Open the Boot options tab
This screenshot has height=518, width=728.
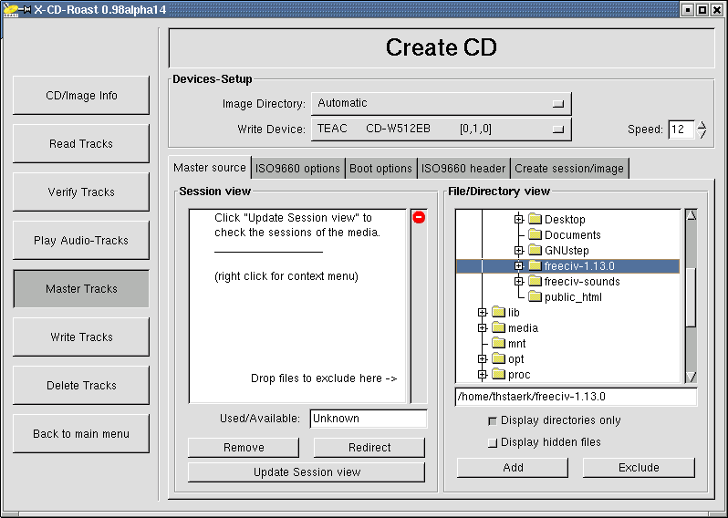380,169
